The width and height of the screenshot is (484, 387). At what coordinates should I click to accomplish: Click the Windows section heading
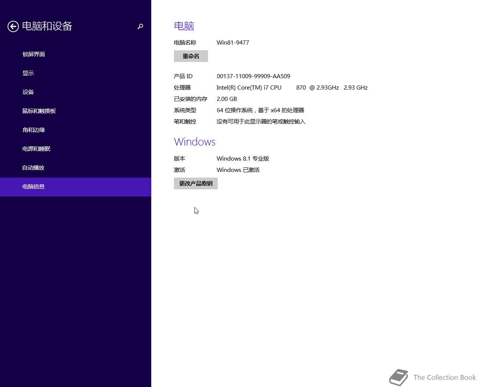pyautogui.click(x=195, y=142)
